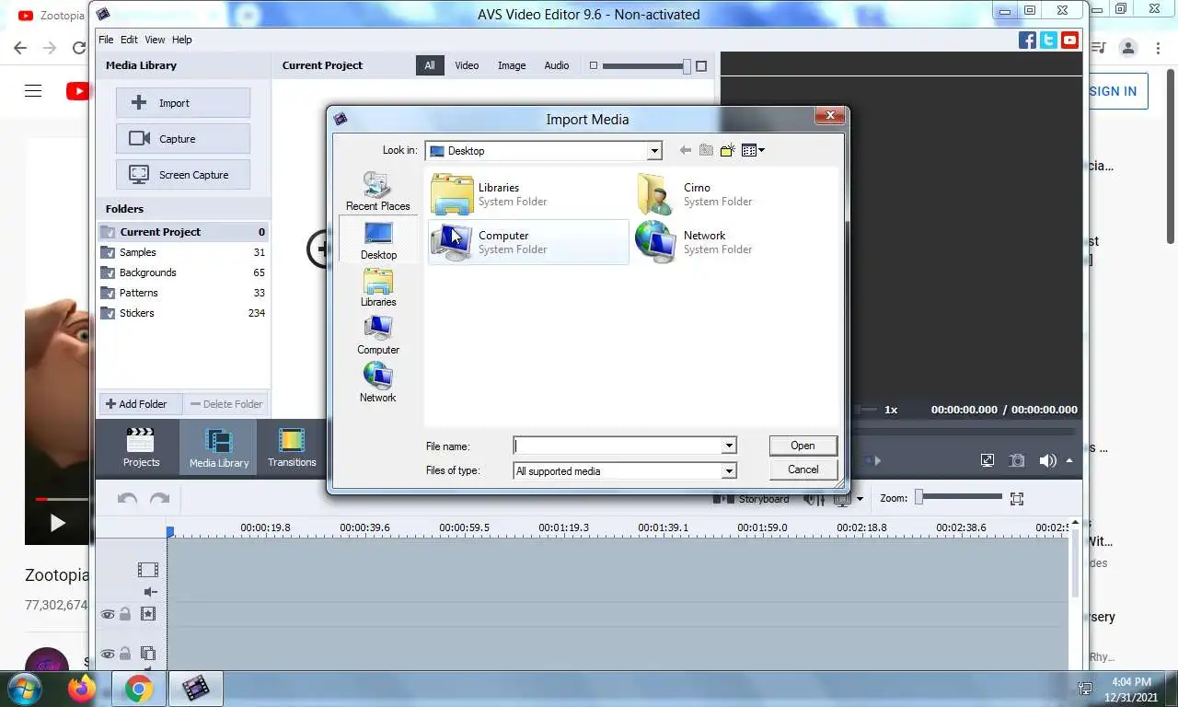
Task: Expand the File name history dropdown
Action: tap(729, 446)
